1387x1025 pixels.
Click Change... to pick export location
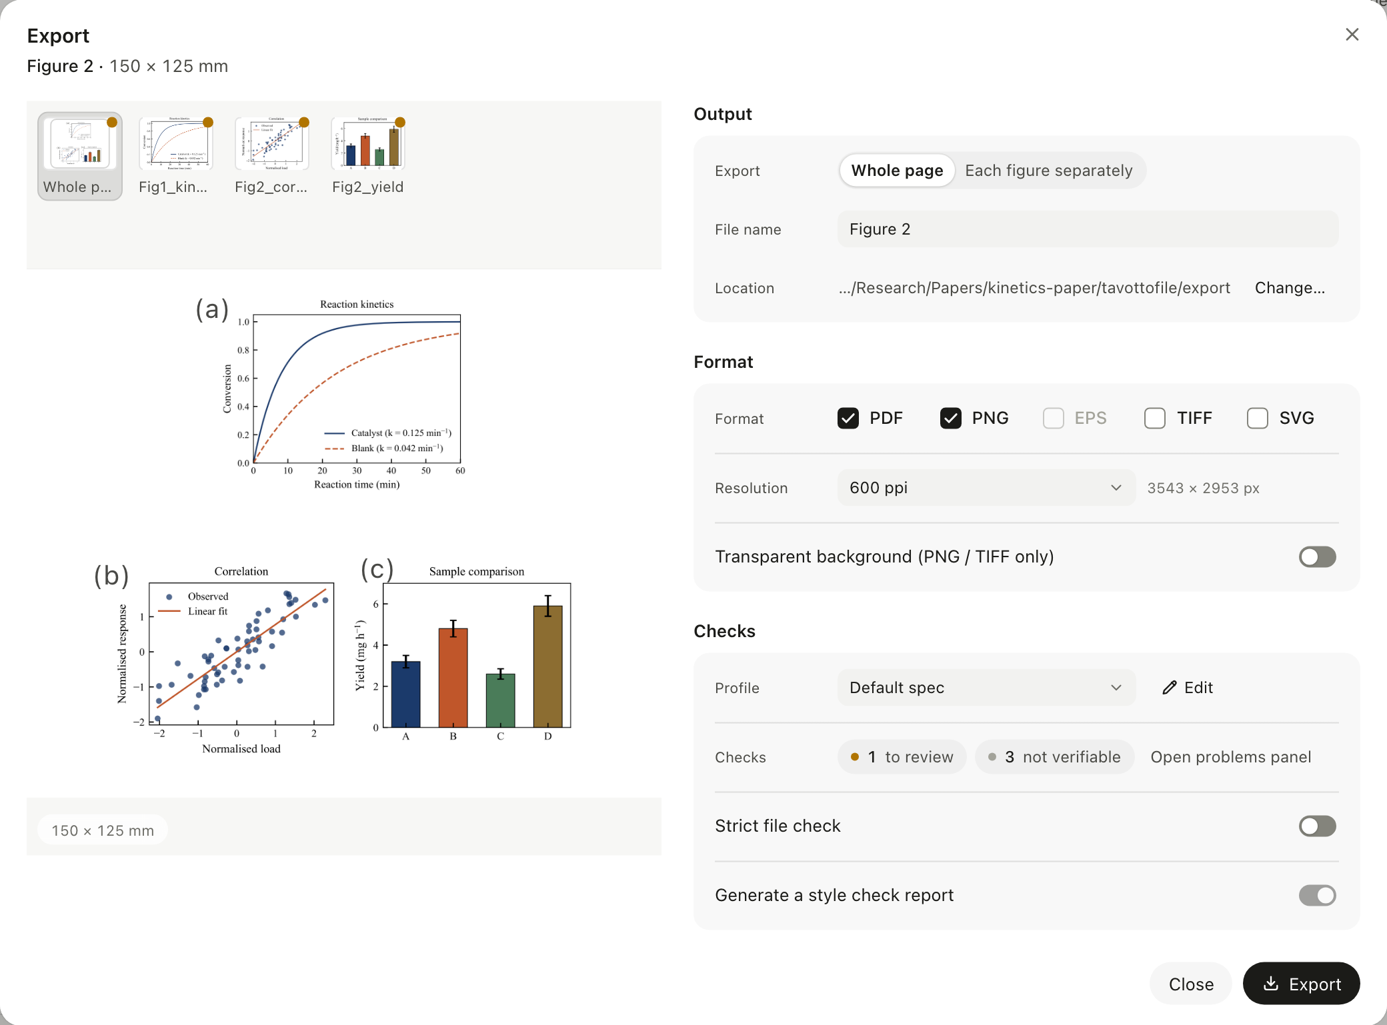(1290, 288)
